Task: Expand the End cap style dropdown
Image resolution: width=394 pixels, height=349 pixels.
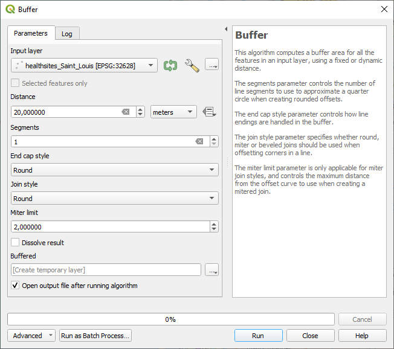Action: (114, 170)
